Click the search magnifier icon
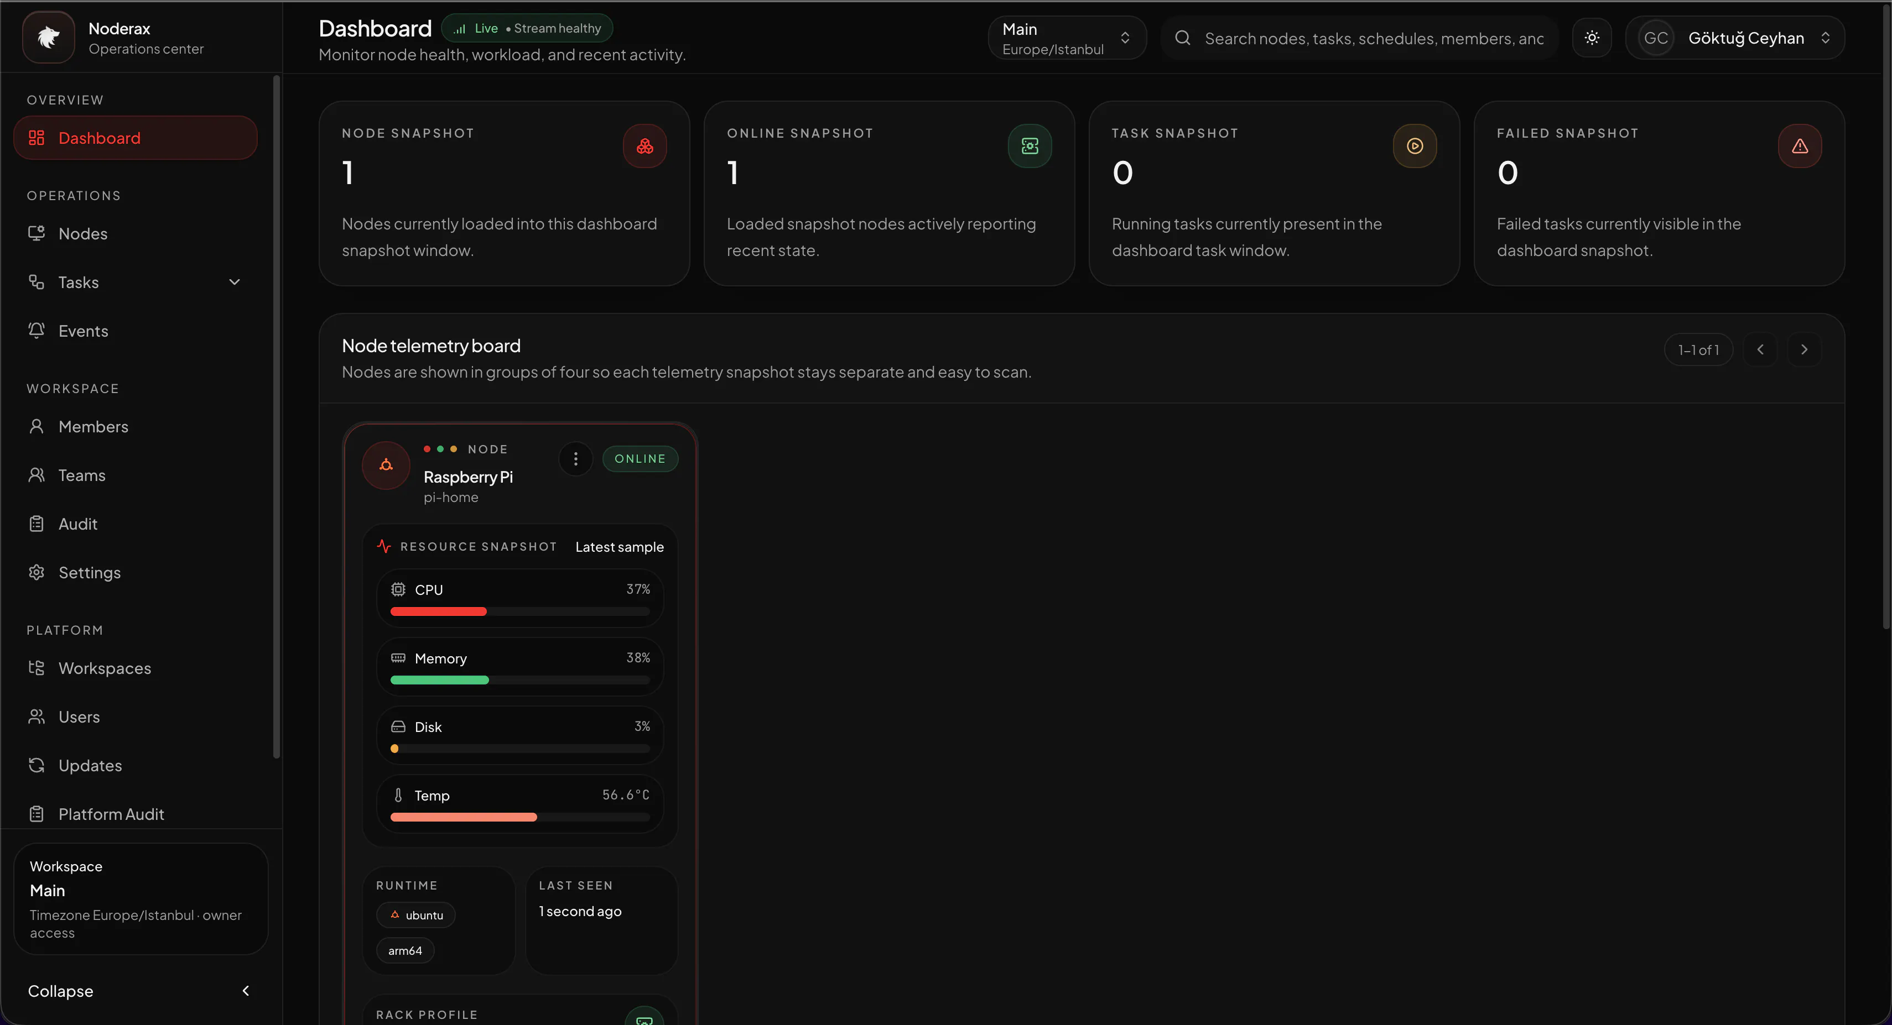This screenshot has width=1892, height=1025. point(1183,38)
